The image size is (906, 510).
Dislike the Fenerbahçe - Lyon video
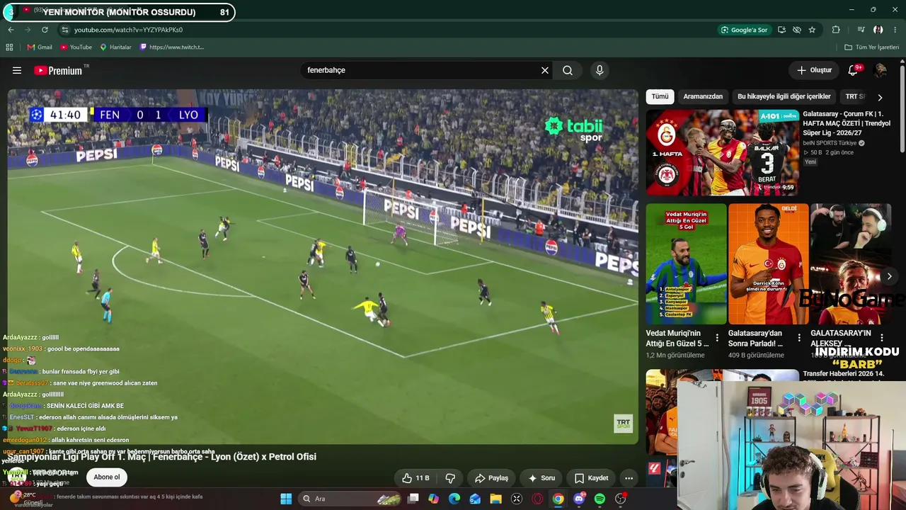pyautogui.click(x=450, y=478)
